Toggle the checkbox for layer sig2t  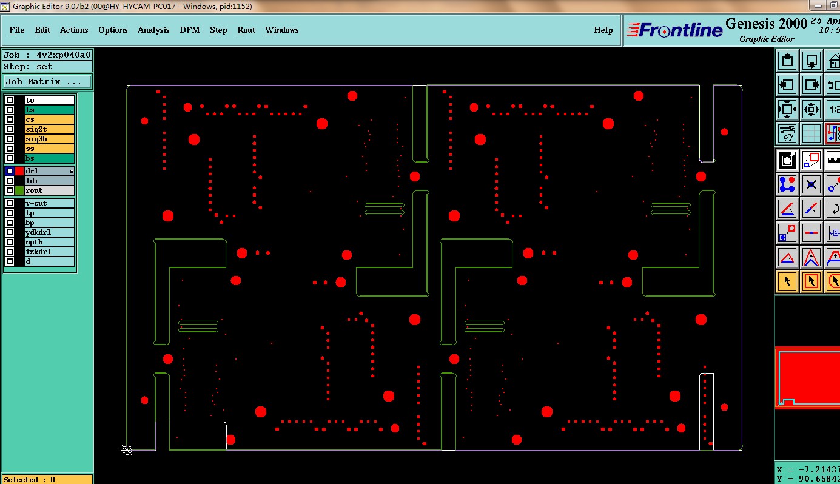(10, 129)
